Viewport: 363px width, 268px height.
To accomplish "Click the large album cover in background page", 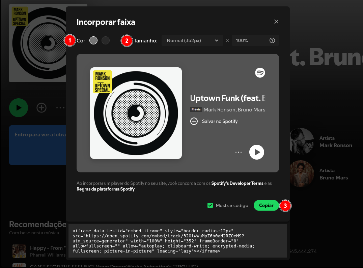I will tap(37, 43).
